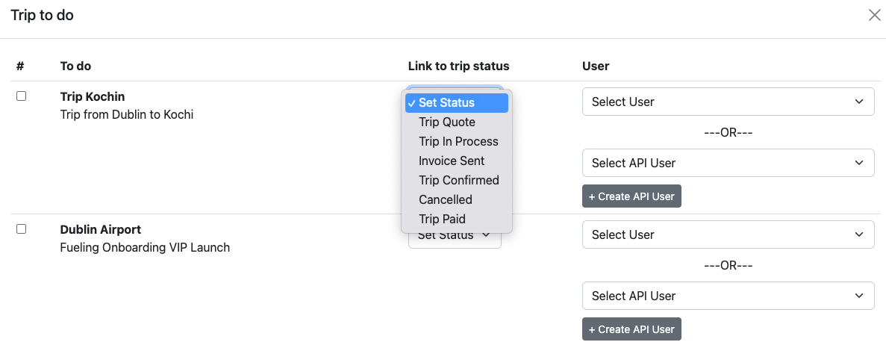This screenshot has height=345, width=886.
Task: Check the Dublin Airport row checkbox
Action: [21, 229]
